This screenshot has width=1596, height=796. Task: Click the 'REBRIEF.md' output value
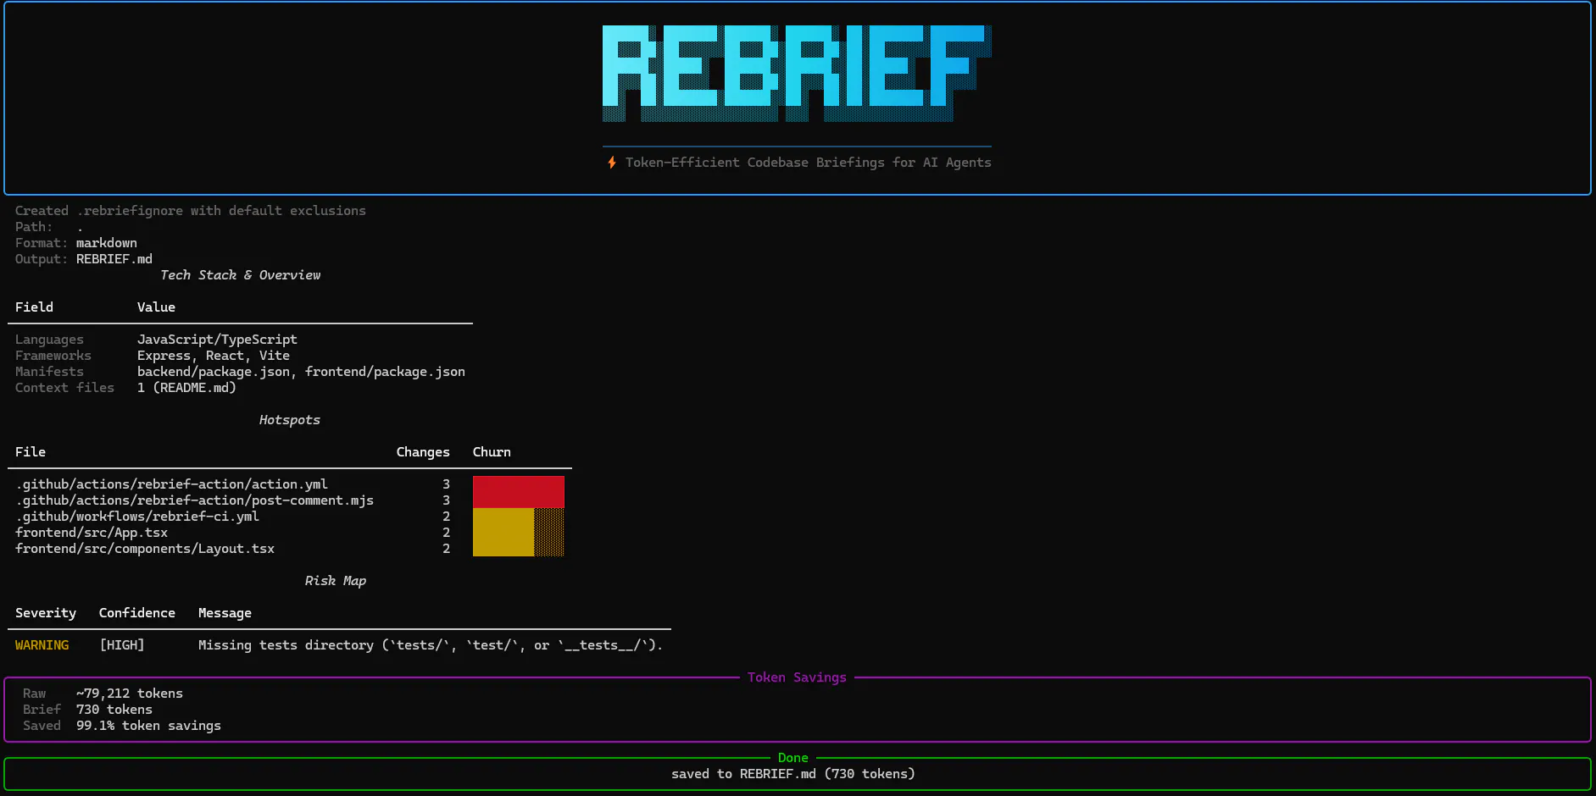[114, 259]
